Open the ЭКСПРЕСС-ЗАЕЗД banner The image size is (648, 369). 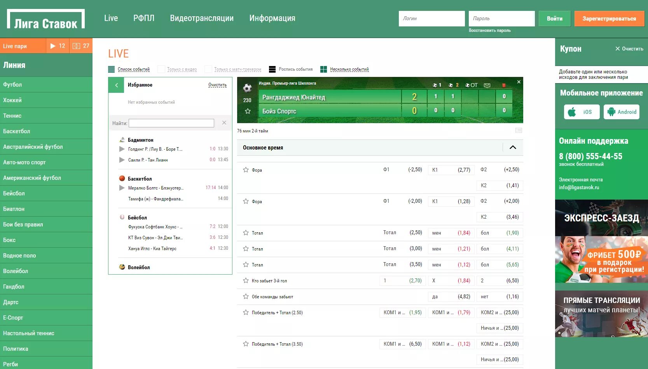pos(601,218)
